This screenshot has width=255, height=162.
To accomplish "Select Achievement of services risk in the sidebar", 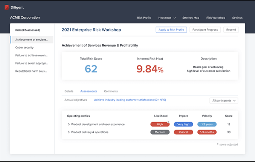I will pos(32,40).
